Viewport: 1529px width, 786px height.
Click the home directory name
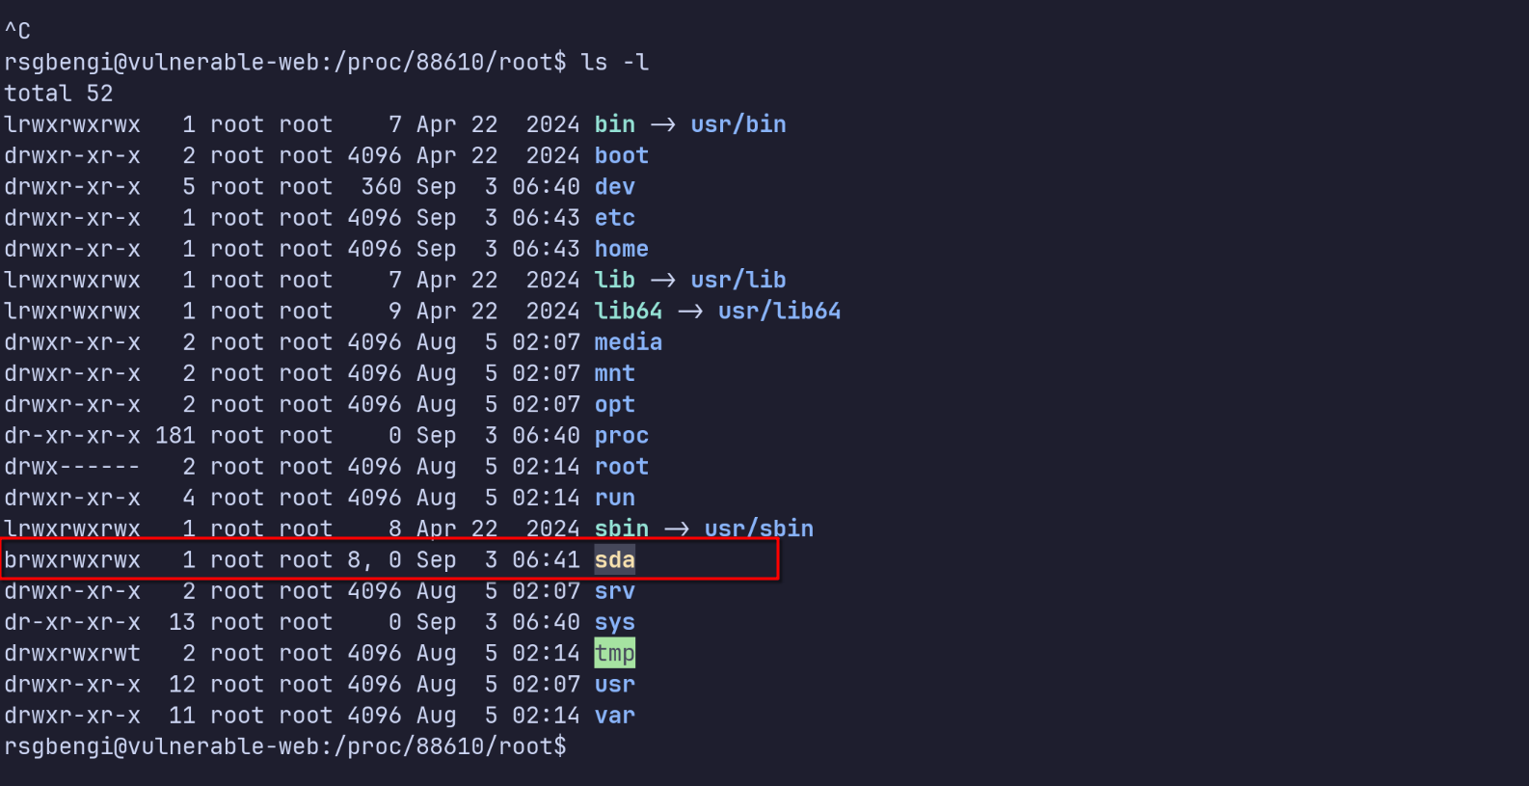pos(621,250)
